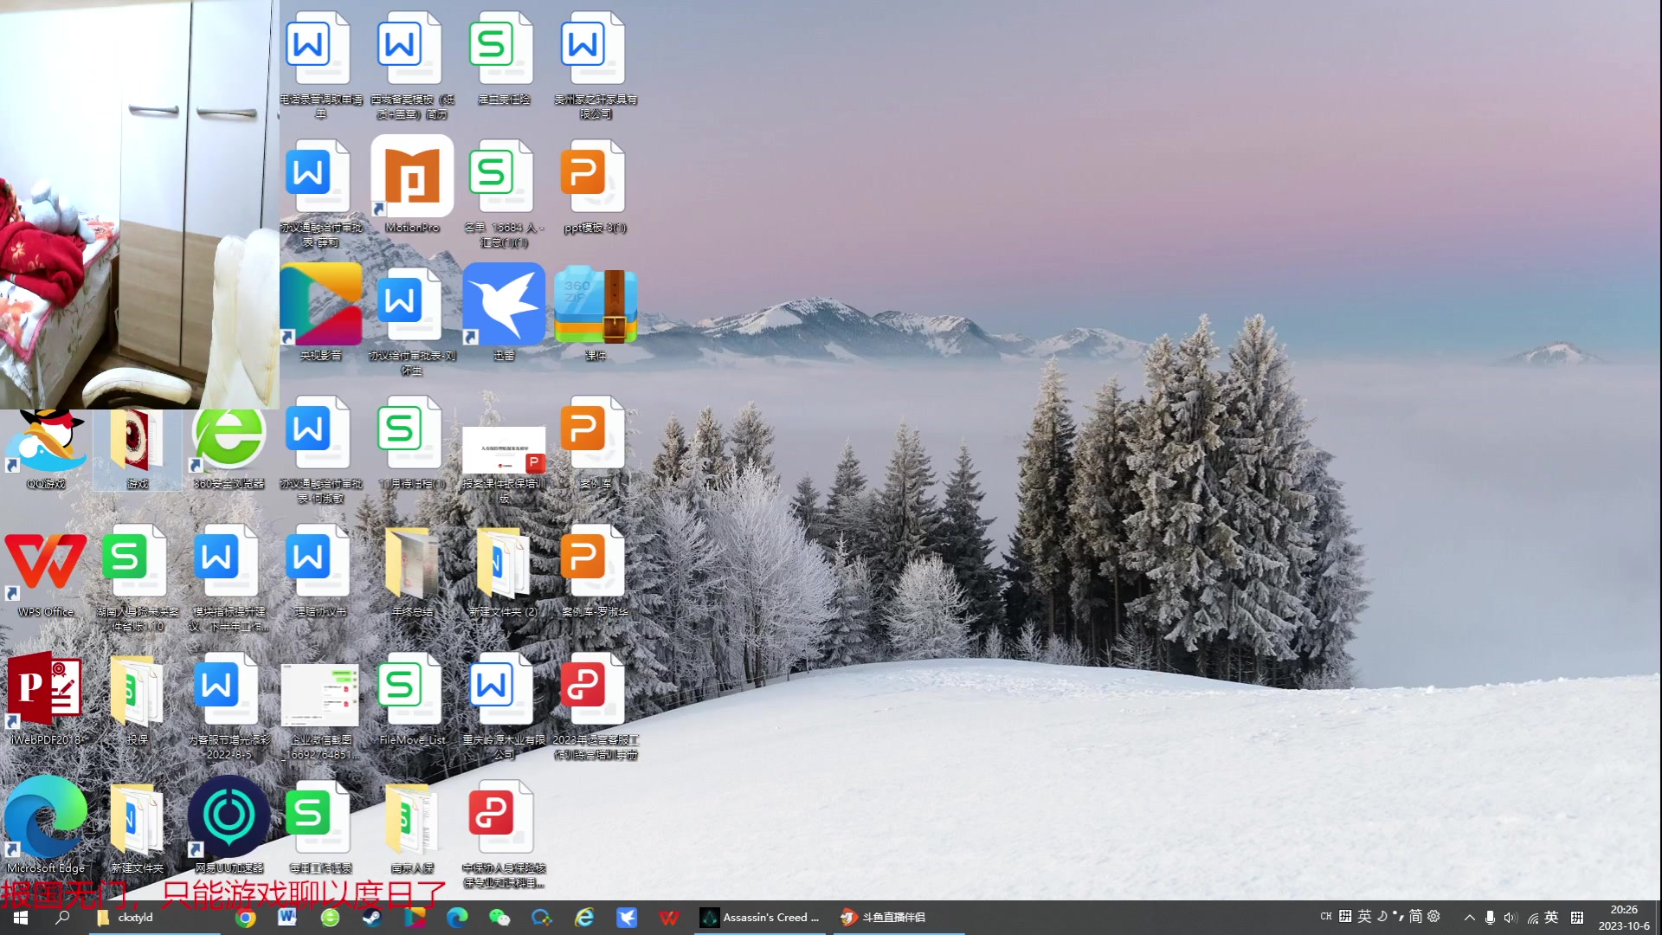
Task: Expand hidden system tray icons chevron
Action: (x=1469, y=918)
